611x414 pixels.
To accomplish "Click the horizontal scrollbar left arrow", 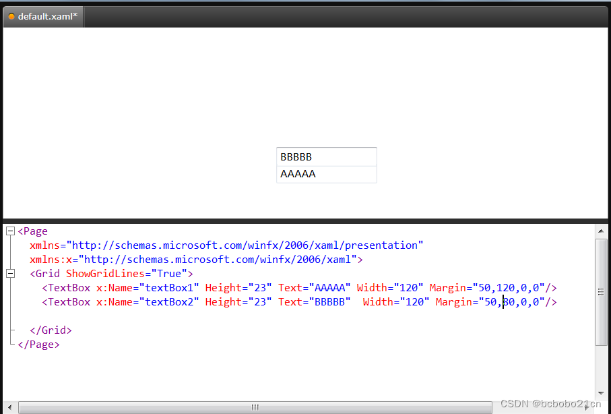I will point(10,407).
